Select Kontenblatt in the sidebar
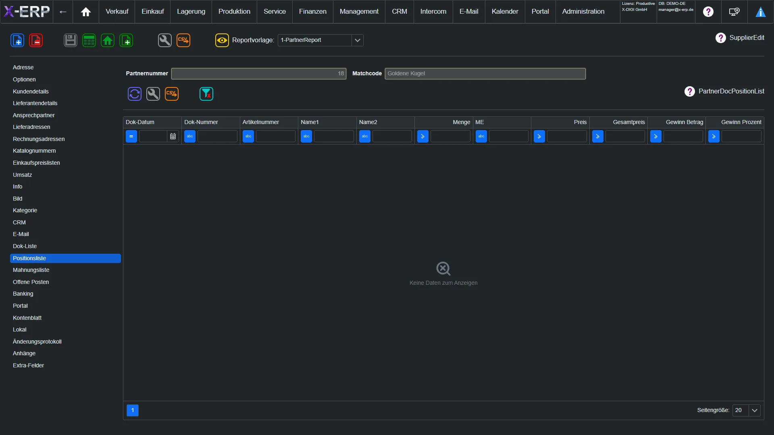This screenshot has height=435, width=774. (65, 318)
